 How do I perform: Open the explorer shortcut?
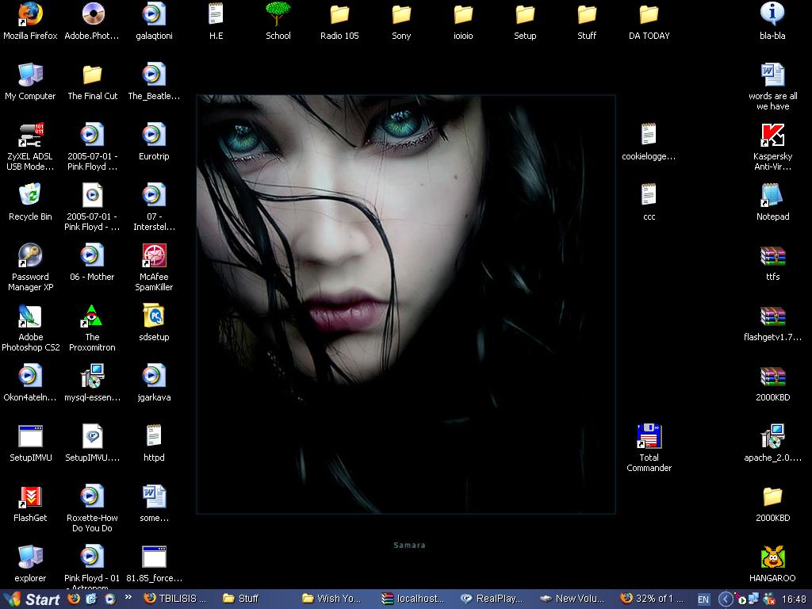pos(30,557)
